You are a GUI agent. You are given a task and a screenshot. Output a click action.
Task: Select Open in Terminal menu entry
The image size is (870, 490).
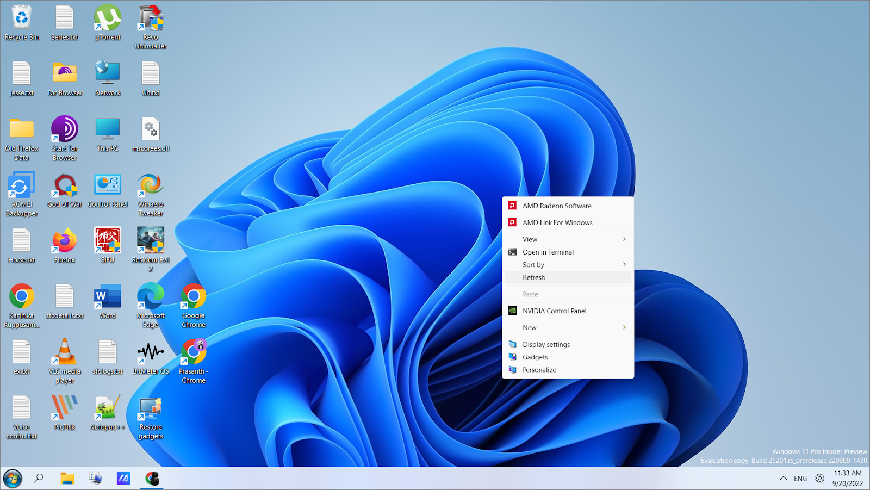coord(548,252)
